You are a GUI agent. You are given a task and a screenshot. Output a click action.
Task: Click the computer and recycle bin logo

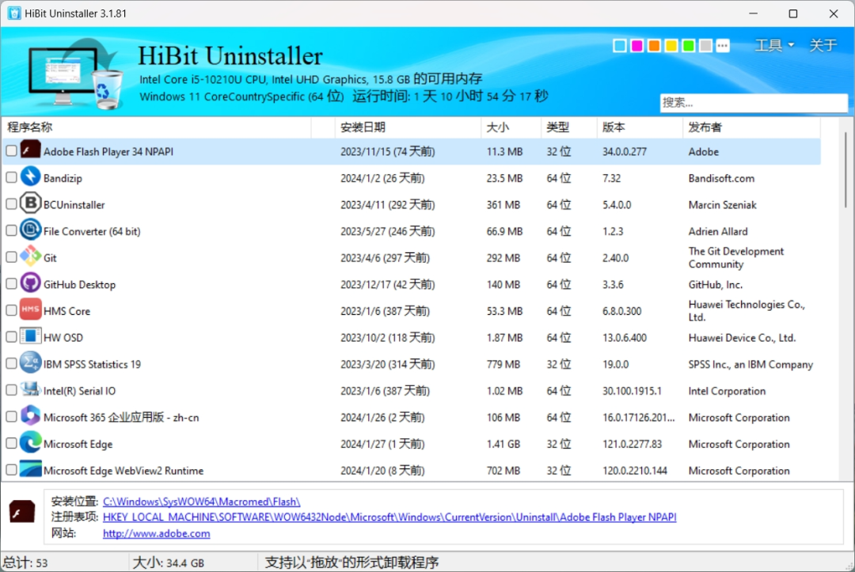point(75,74)
